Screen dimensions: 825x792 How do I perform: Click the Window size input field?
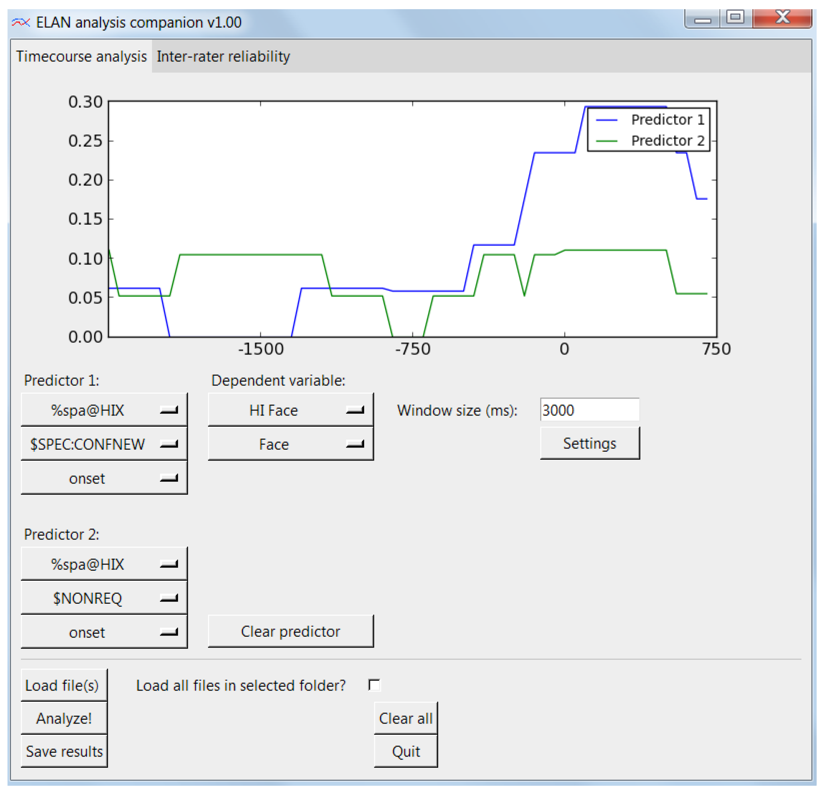tap(589, 410)
